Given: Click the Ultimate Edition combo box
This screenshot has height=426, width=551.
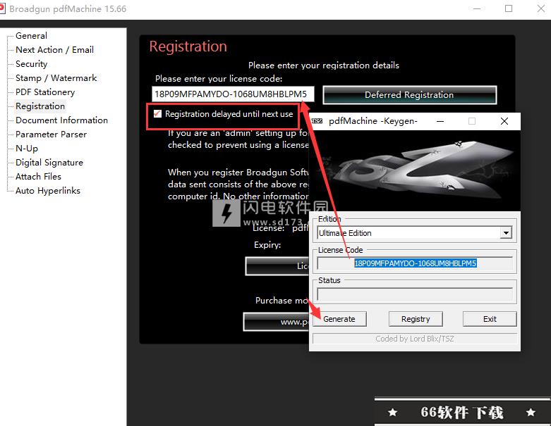Looking at the screenshot, I should [x=414, y=233].
